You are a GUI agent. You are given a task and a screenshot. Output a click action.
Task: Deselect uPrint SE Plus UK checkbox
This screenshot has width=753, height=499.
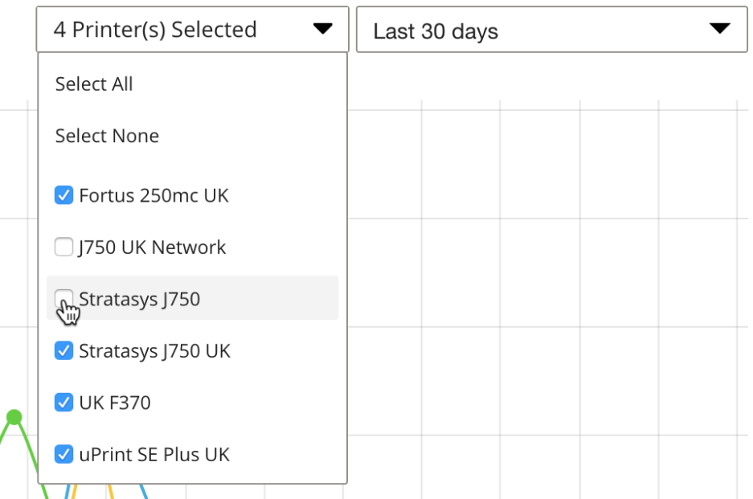(x=63, y=454)
